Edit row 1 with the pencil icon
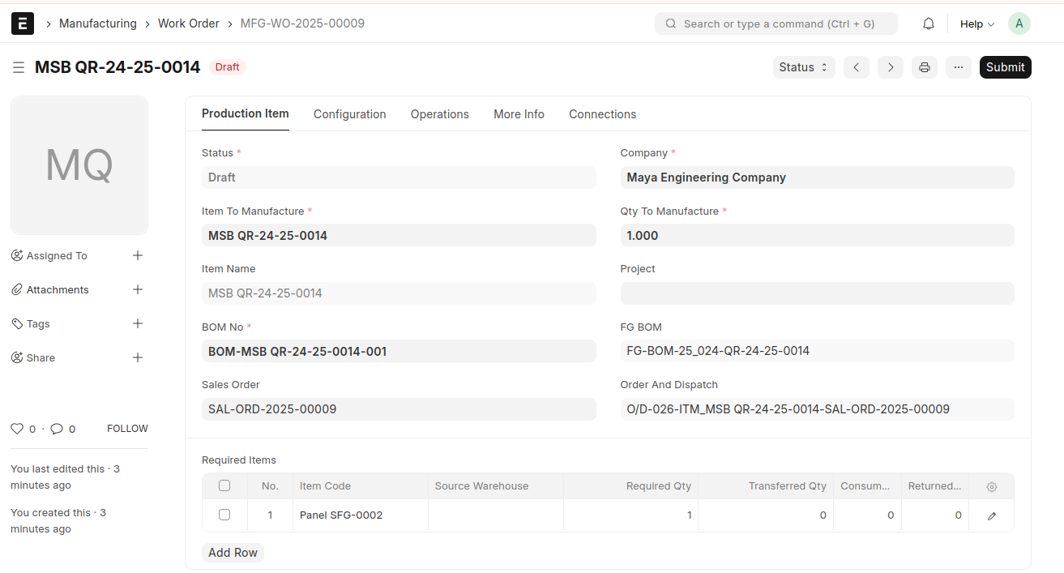The height and width of the screenshot is (573, 1064). 991,515
